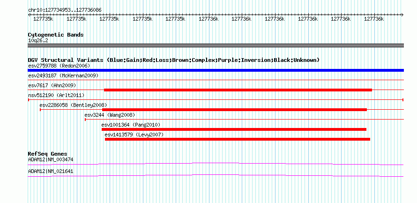Click the left arrow end of the ruler
The height and width of the screenshot is (203, 417).
(30, 15)
